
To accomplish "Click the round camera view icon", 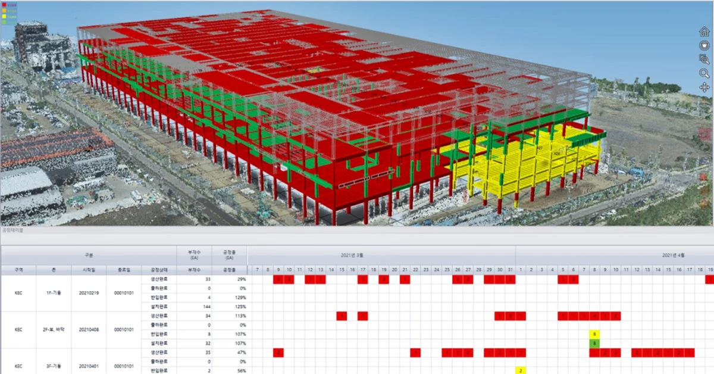I will tap(704, 45).
